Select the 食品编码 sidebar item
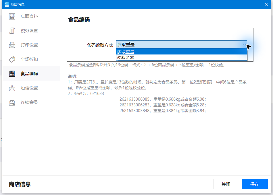This screenshot has width=273, height=195. click(31, 74)
